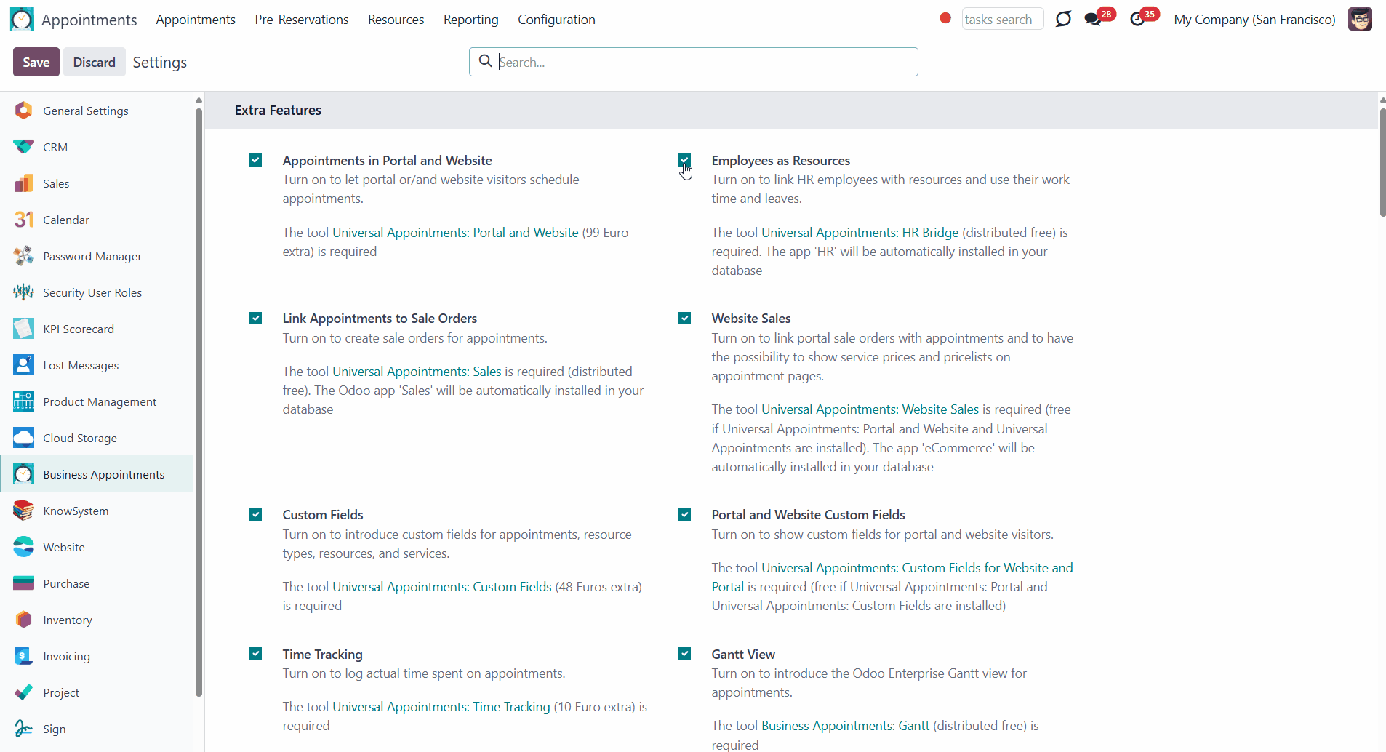Image resolution: width=1386 pixels, height=752 pixels.
Task: Open the Configuration menu
Action: click(x=556, y=20)
